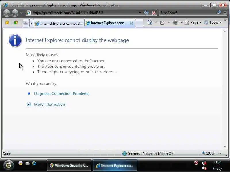The height and width of the screenshot is (172, 230).
Task: Launch Internet Explorer from Quick Launch
Action: pyautogui.click(x=34, y=163)
